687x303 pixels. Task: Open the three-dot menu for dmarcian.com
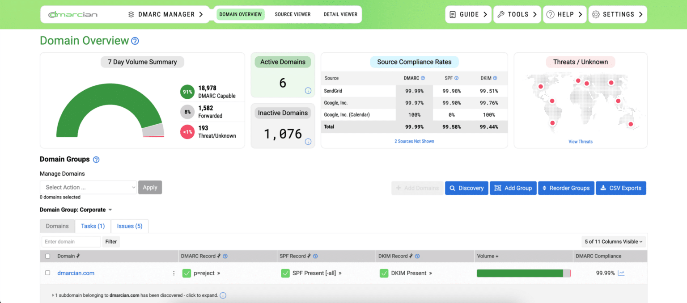174,273
